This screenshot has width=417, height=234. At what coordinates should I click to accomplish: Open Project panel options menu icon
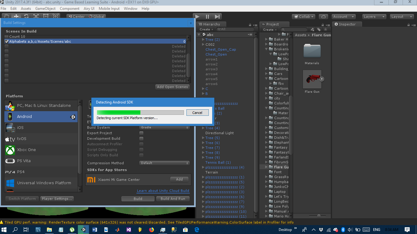pyautogui.click(x=328, y=25)
